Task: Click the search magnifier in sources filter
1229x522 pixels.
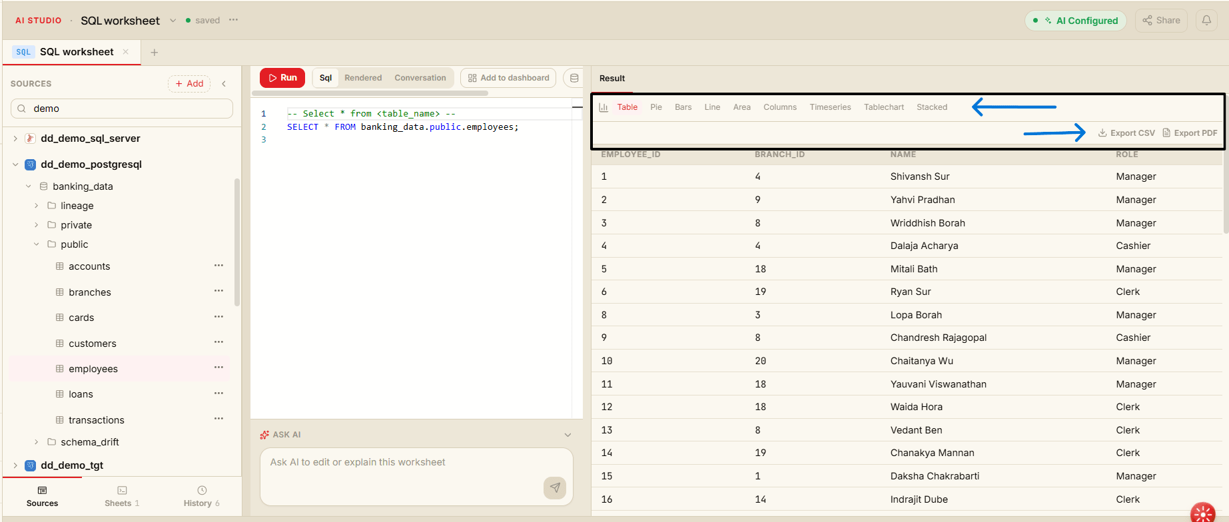Action: point(22,109)
